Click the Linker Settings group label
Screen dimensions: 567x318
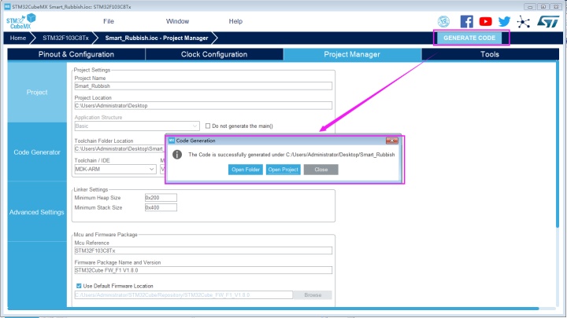pyautogui.click(x=91, y=190)
